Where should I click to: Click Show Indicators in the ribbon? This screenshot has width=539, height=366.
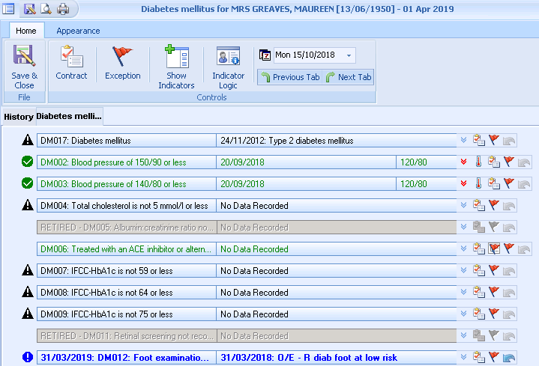point(176,67)
